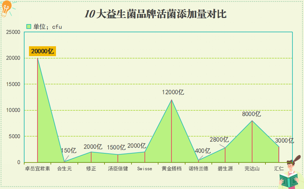Click the red drop line at 完达山
The width and height of the screenshot is (304, 189).
(x=252, y=141)
